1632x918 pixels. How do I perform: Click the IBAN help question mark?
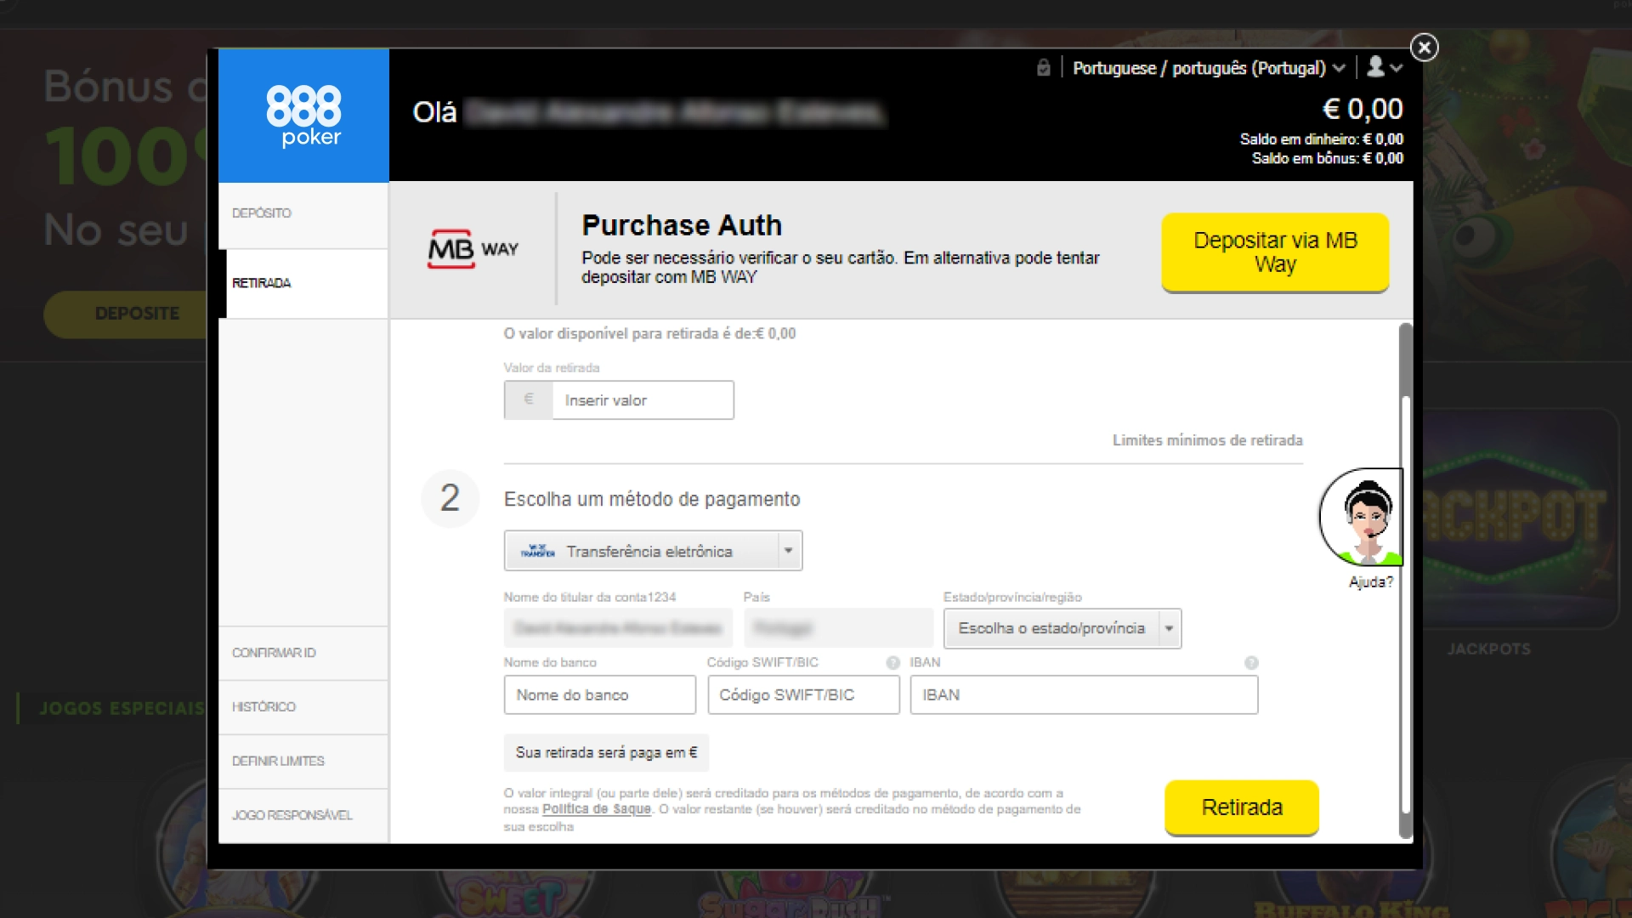pyautogui.click(x=1251, y=663)
